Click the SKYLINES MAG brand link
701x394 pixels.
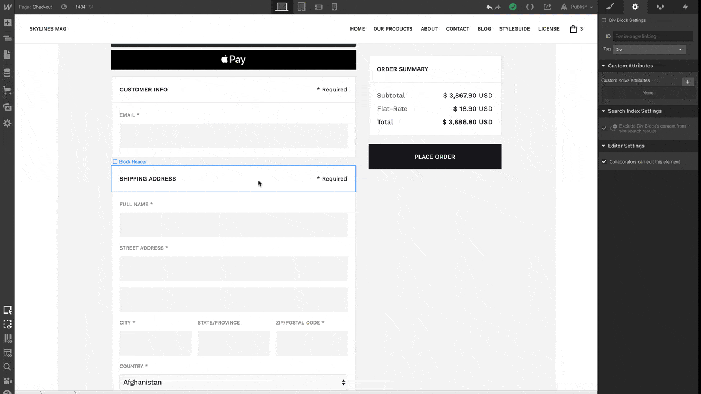pyautogui.click(x=48, y=29)
